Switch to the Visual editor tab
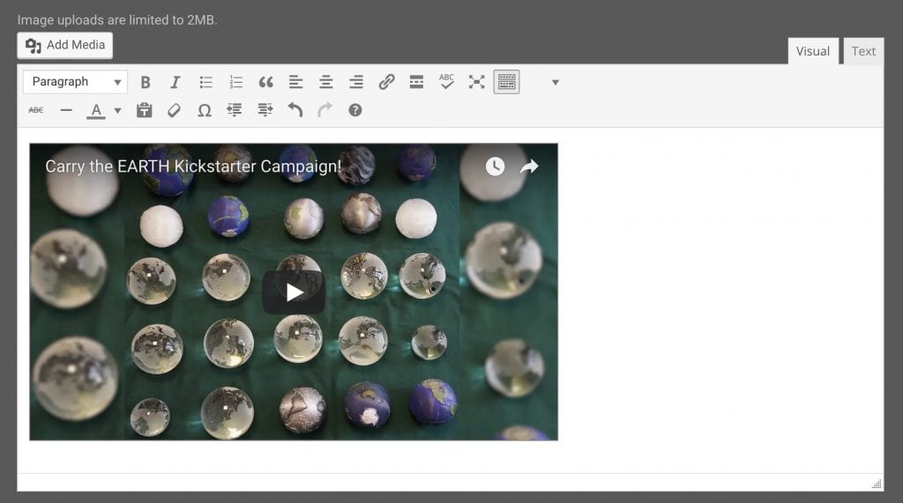903x503 pixels. tap(812, 51)
